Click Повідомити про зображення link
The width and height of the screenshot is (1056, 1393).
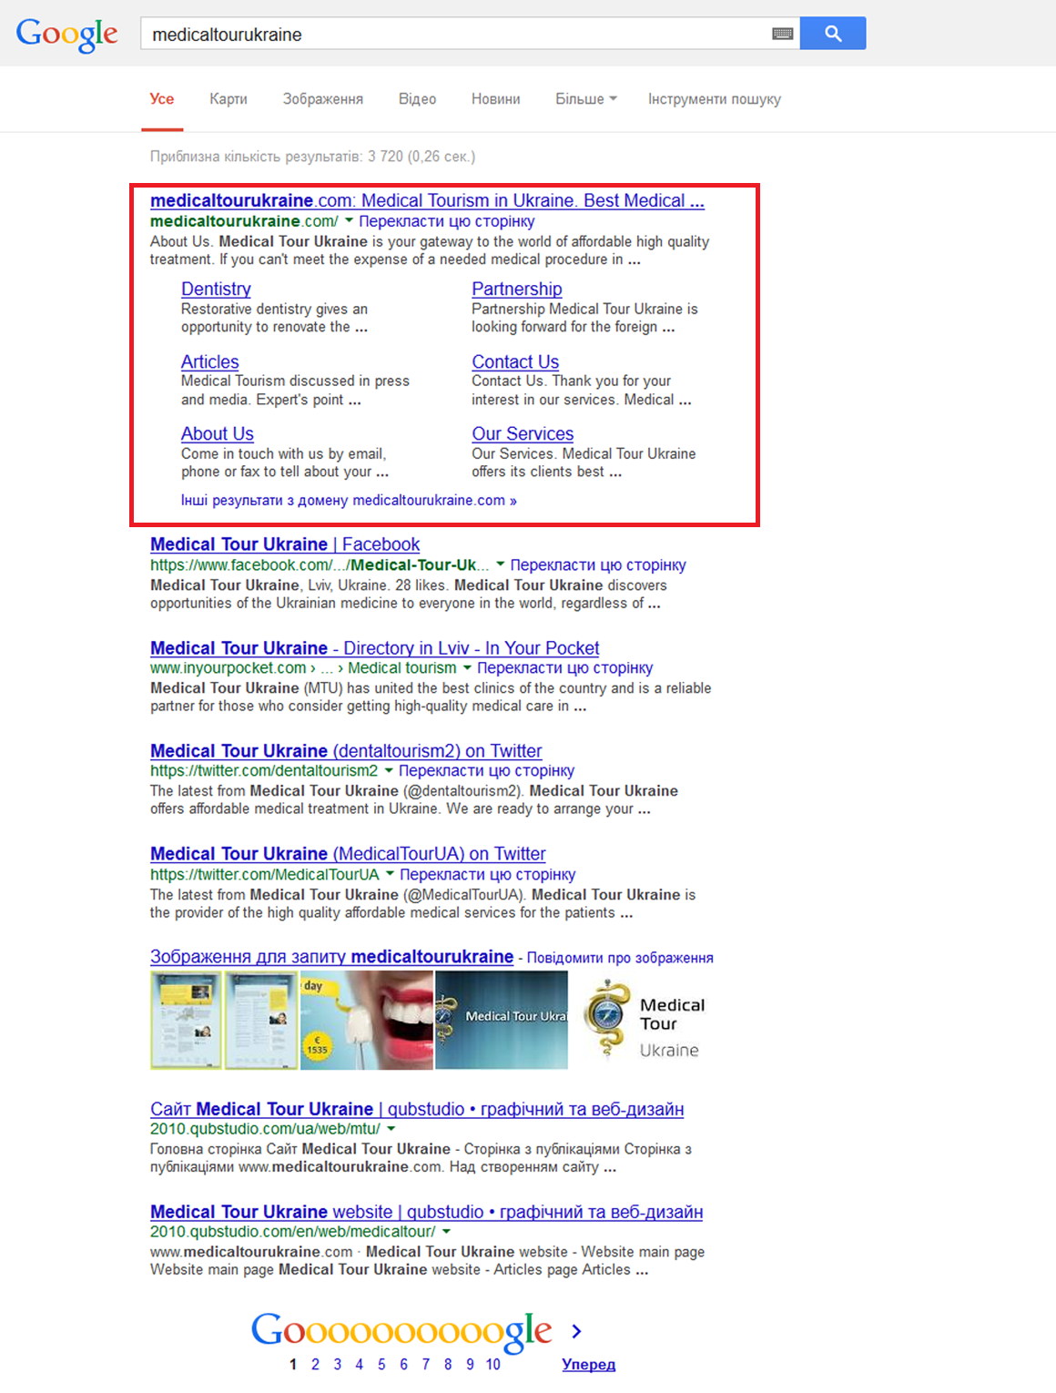click(x=620, y=958)
